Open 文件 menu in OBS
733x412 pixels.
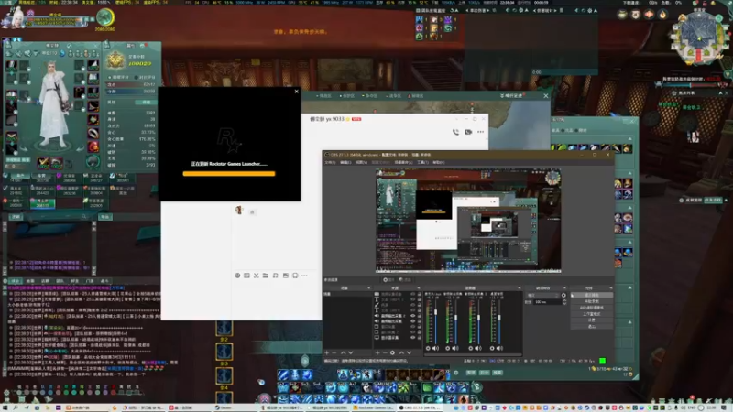pyautogui.click(x=330, y=162)
